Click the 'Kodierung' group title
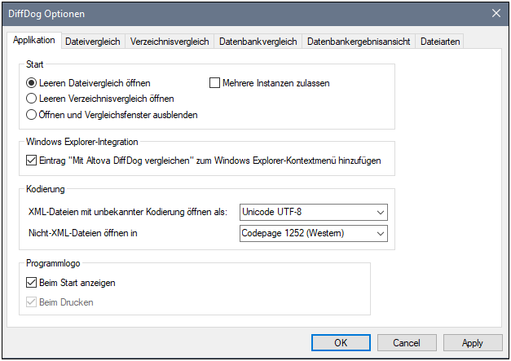The height and width of the screenshot is (361, 511). click(46, 189)
